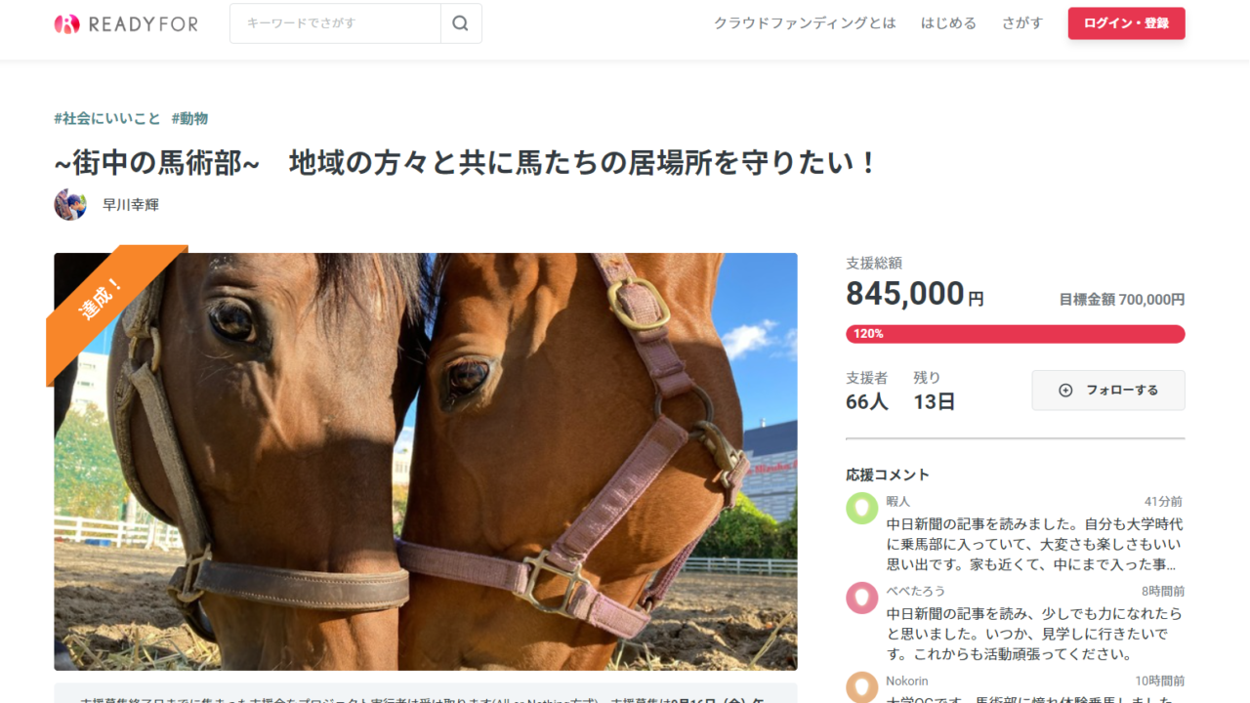Click 早川幸輝's profile avatar

tap(70, 204)
